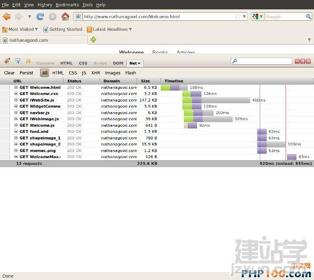Switch to the Firebug DOM tab

click(118, 63)
